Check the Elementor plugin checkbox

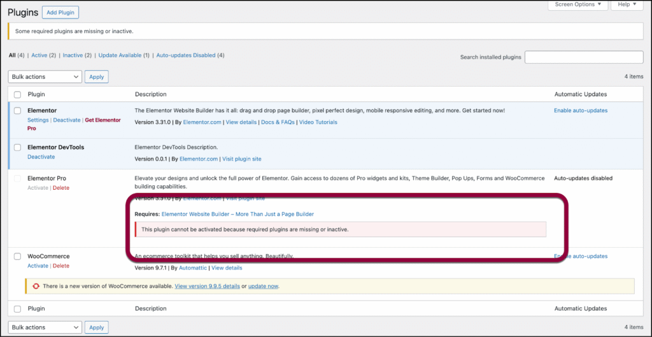click(18, 111)
